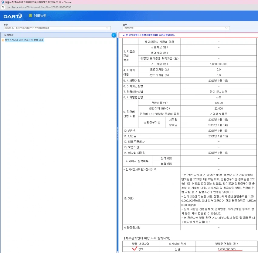The image size is (258, 253).
Task: Click the 15. 기타 row label
Action: 128,199
